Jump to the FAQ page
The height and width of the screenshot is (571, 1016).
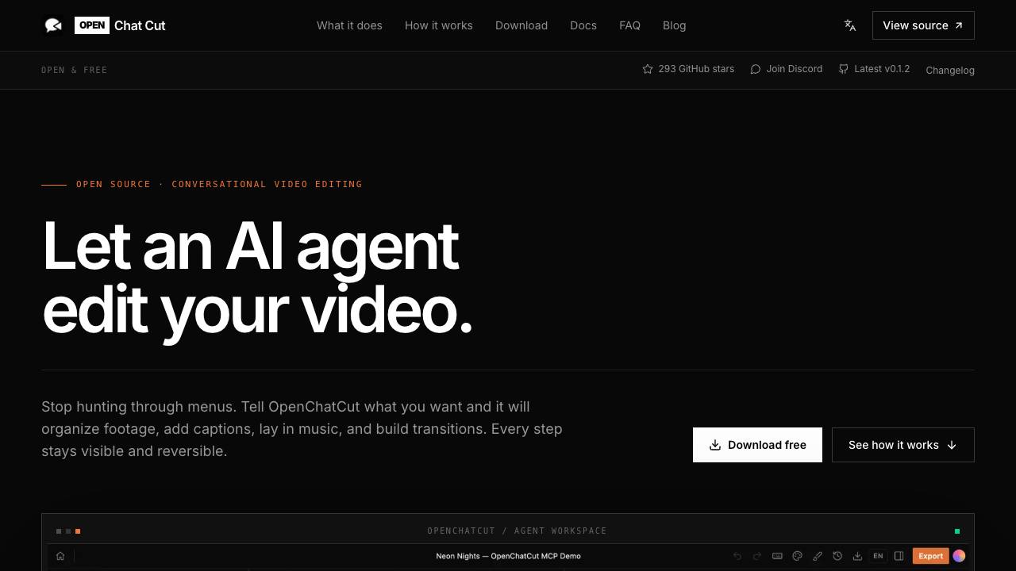click(x=629, y=25)
